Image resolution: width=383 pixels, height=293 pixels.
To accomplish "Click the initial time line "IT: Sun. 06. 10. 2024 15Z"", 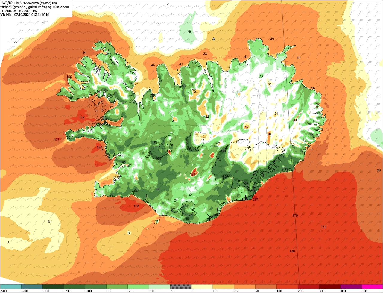I will pyautogui.click(x=19, y=10).
